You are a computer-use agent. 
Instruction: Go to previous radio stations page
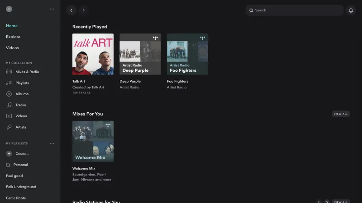(319, 202)
